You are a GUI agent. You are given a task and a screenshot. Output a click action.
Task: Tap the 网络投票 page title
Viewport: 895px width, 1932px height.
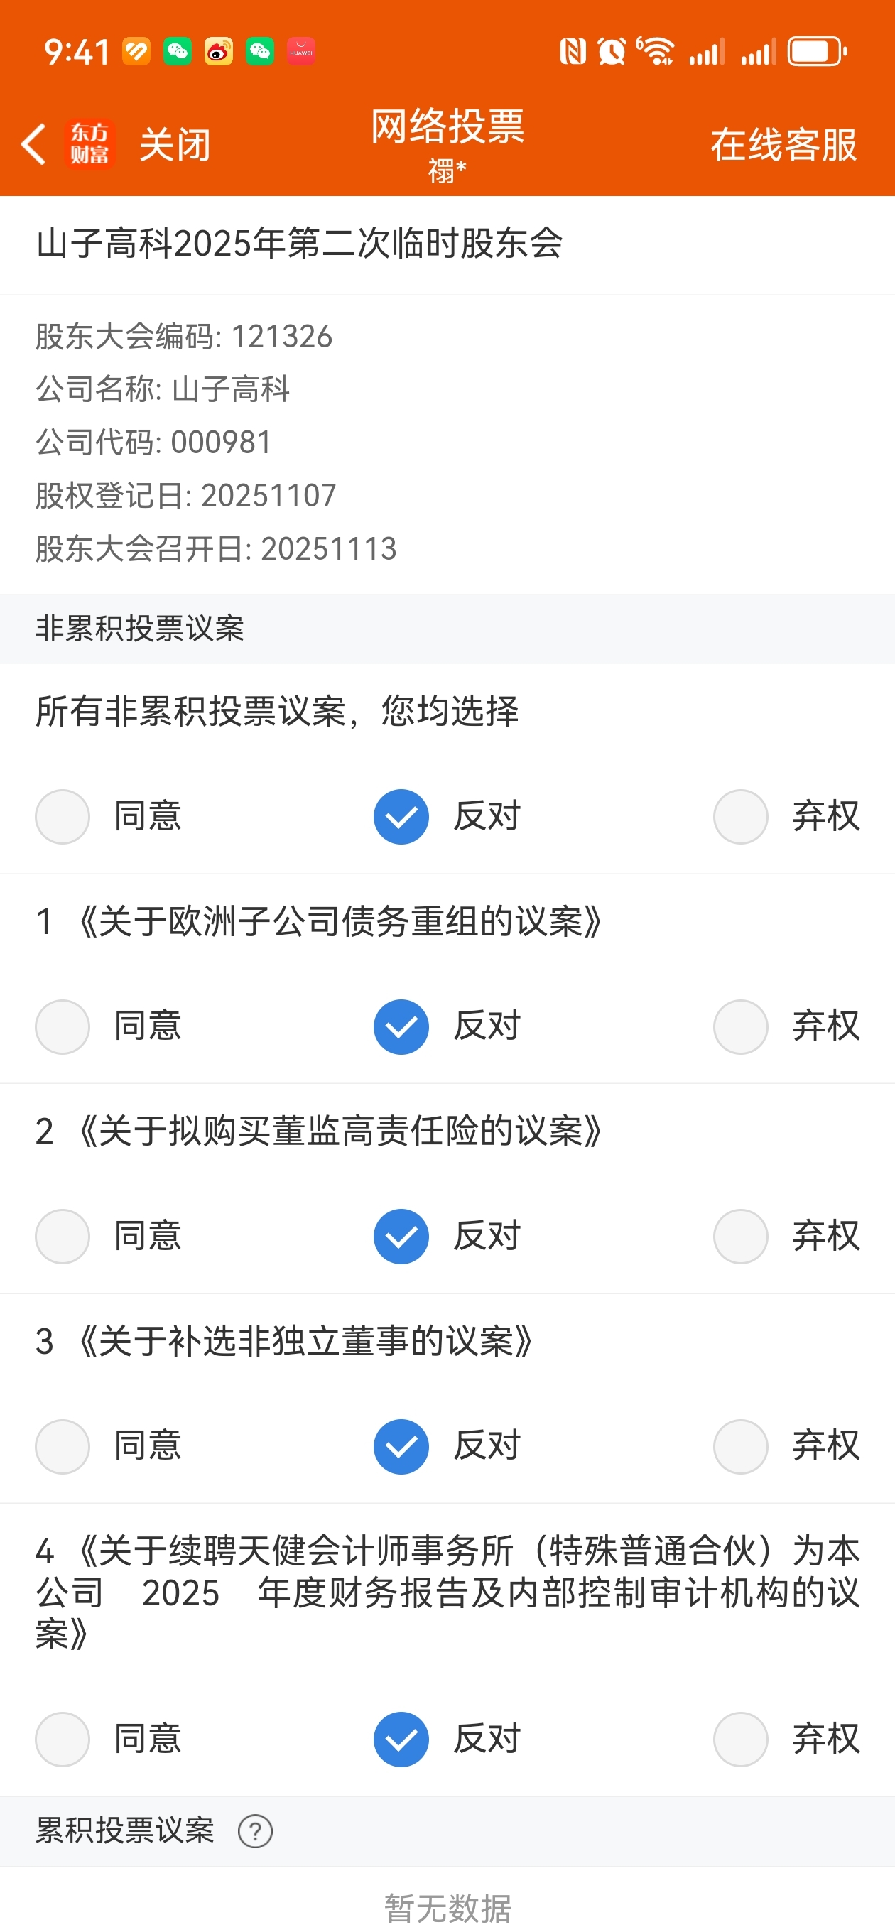point(448,126)
